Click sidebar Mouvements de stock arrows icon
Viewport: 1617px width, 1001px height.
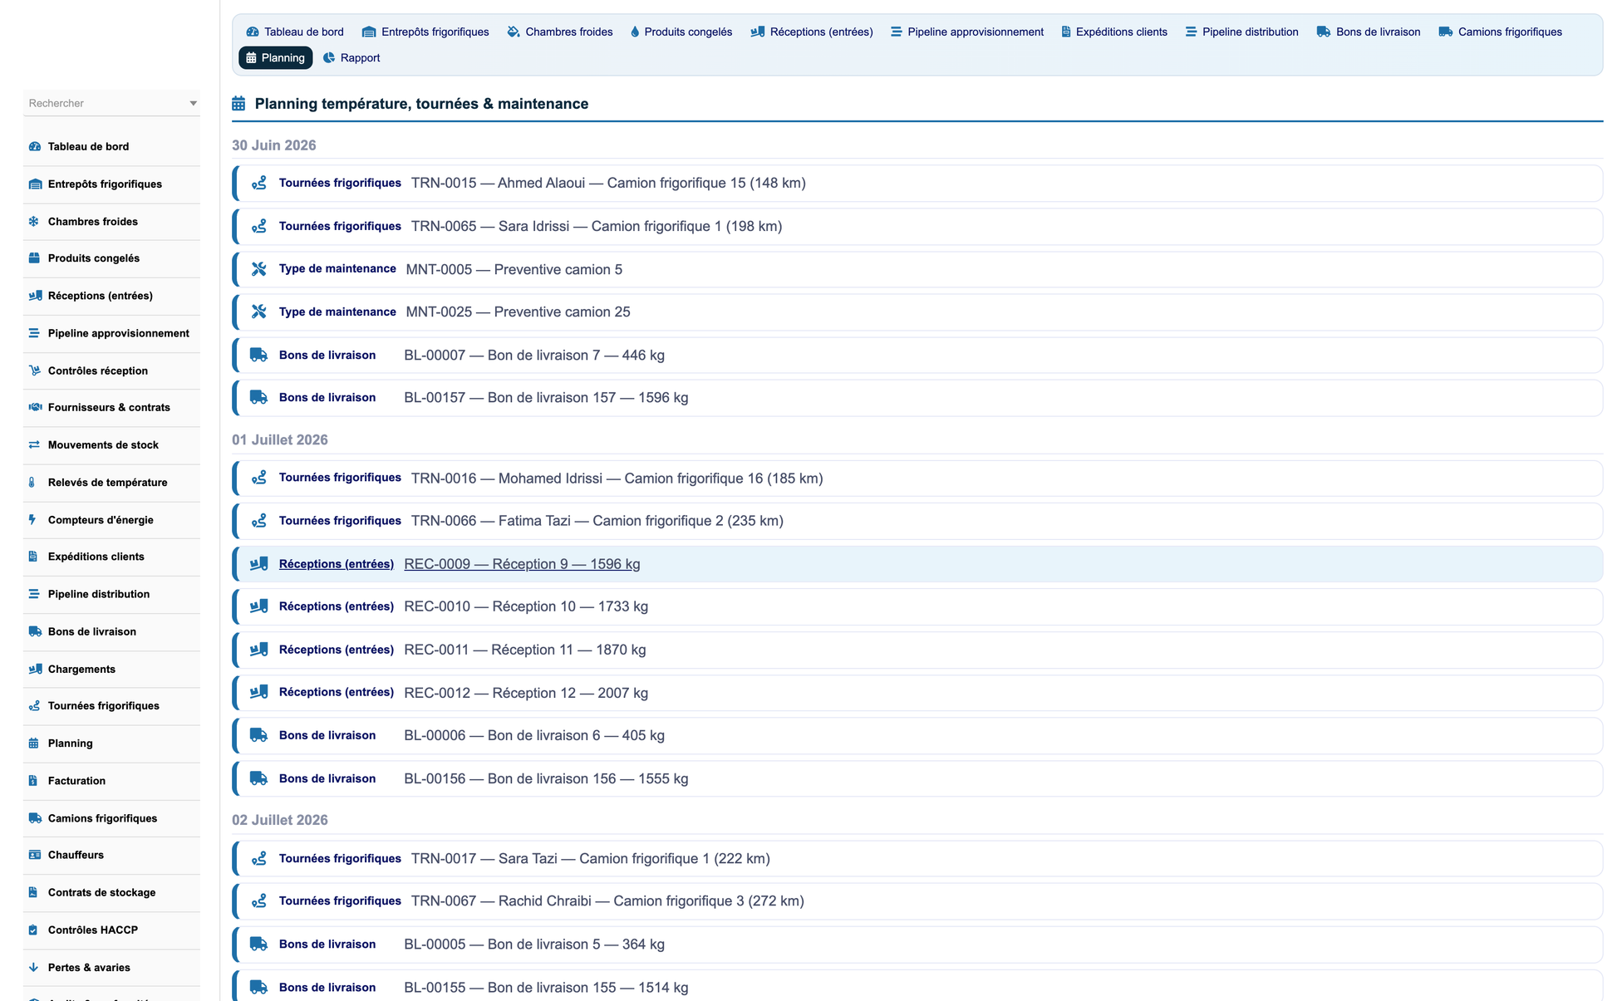click(34, 444)
